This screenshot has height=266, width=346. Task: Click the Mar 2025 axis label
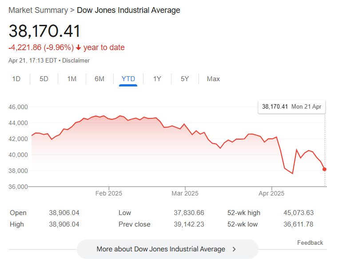[x=185, y=193]
